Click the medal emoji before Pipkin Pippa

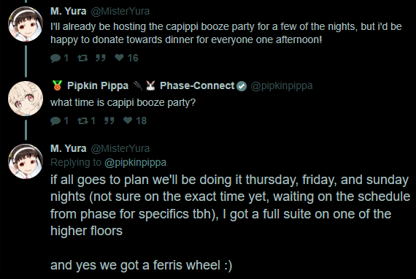click(x=58, y=85)
